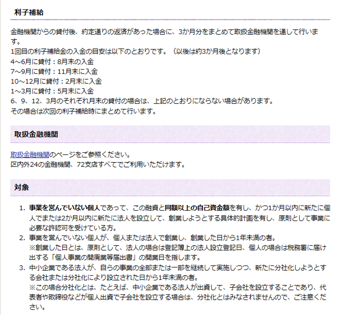The height and width of the screenshot is (315, 339).
Task: Click the note starting ※この場合分社化とは
Action: [x=178, y=297]
